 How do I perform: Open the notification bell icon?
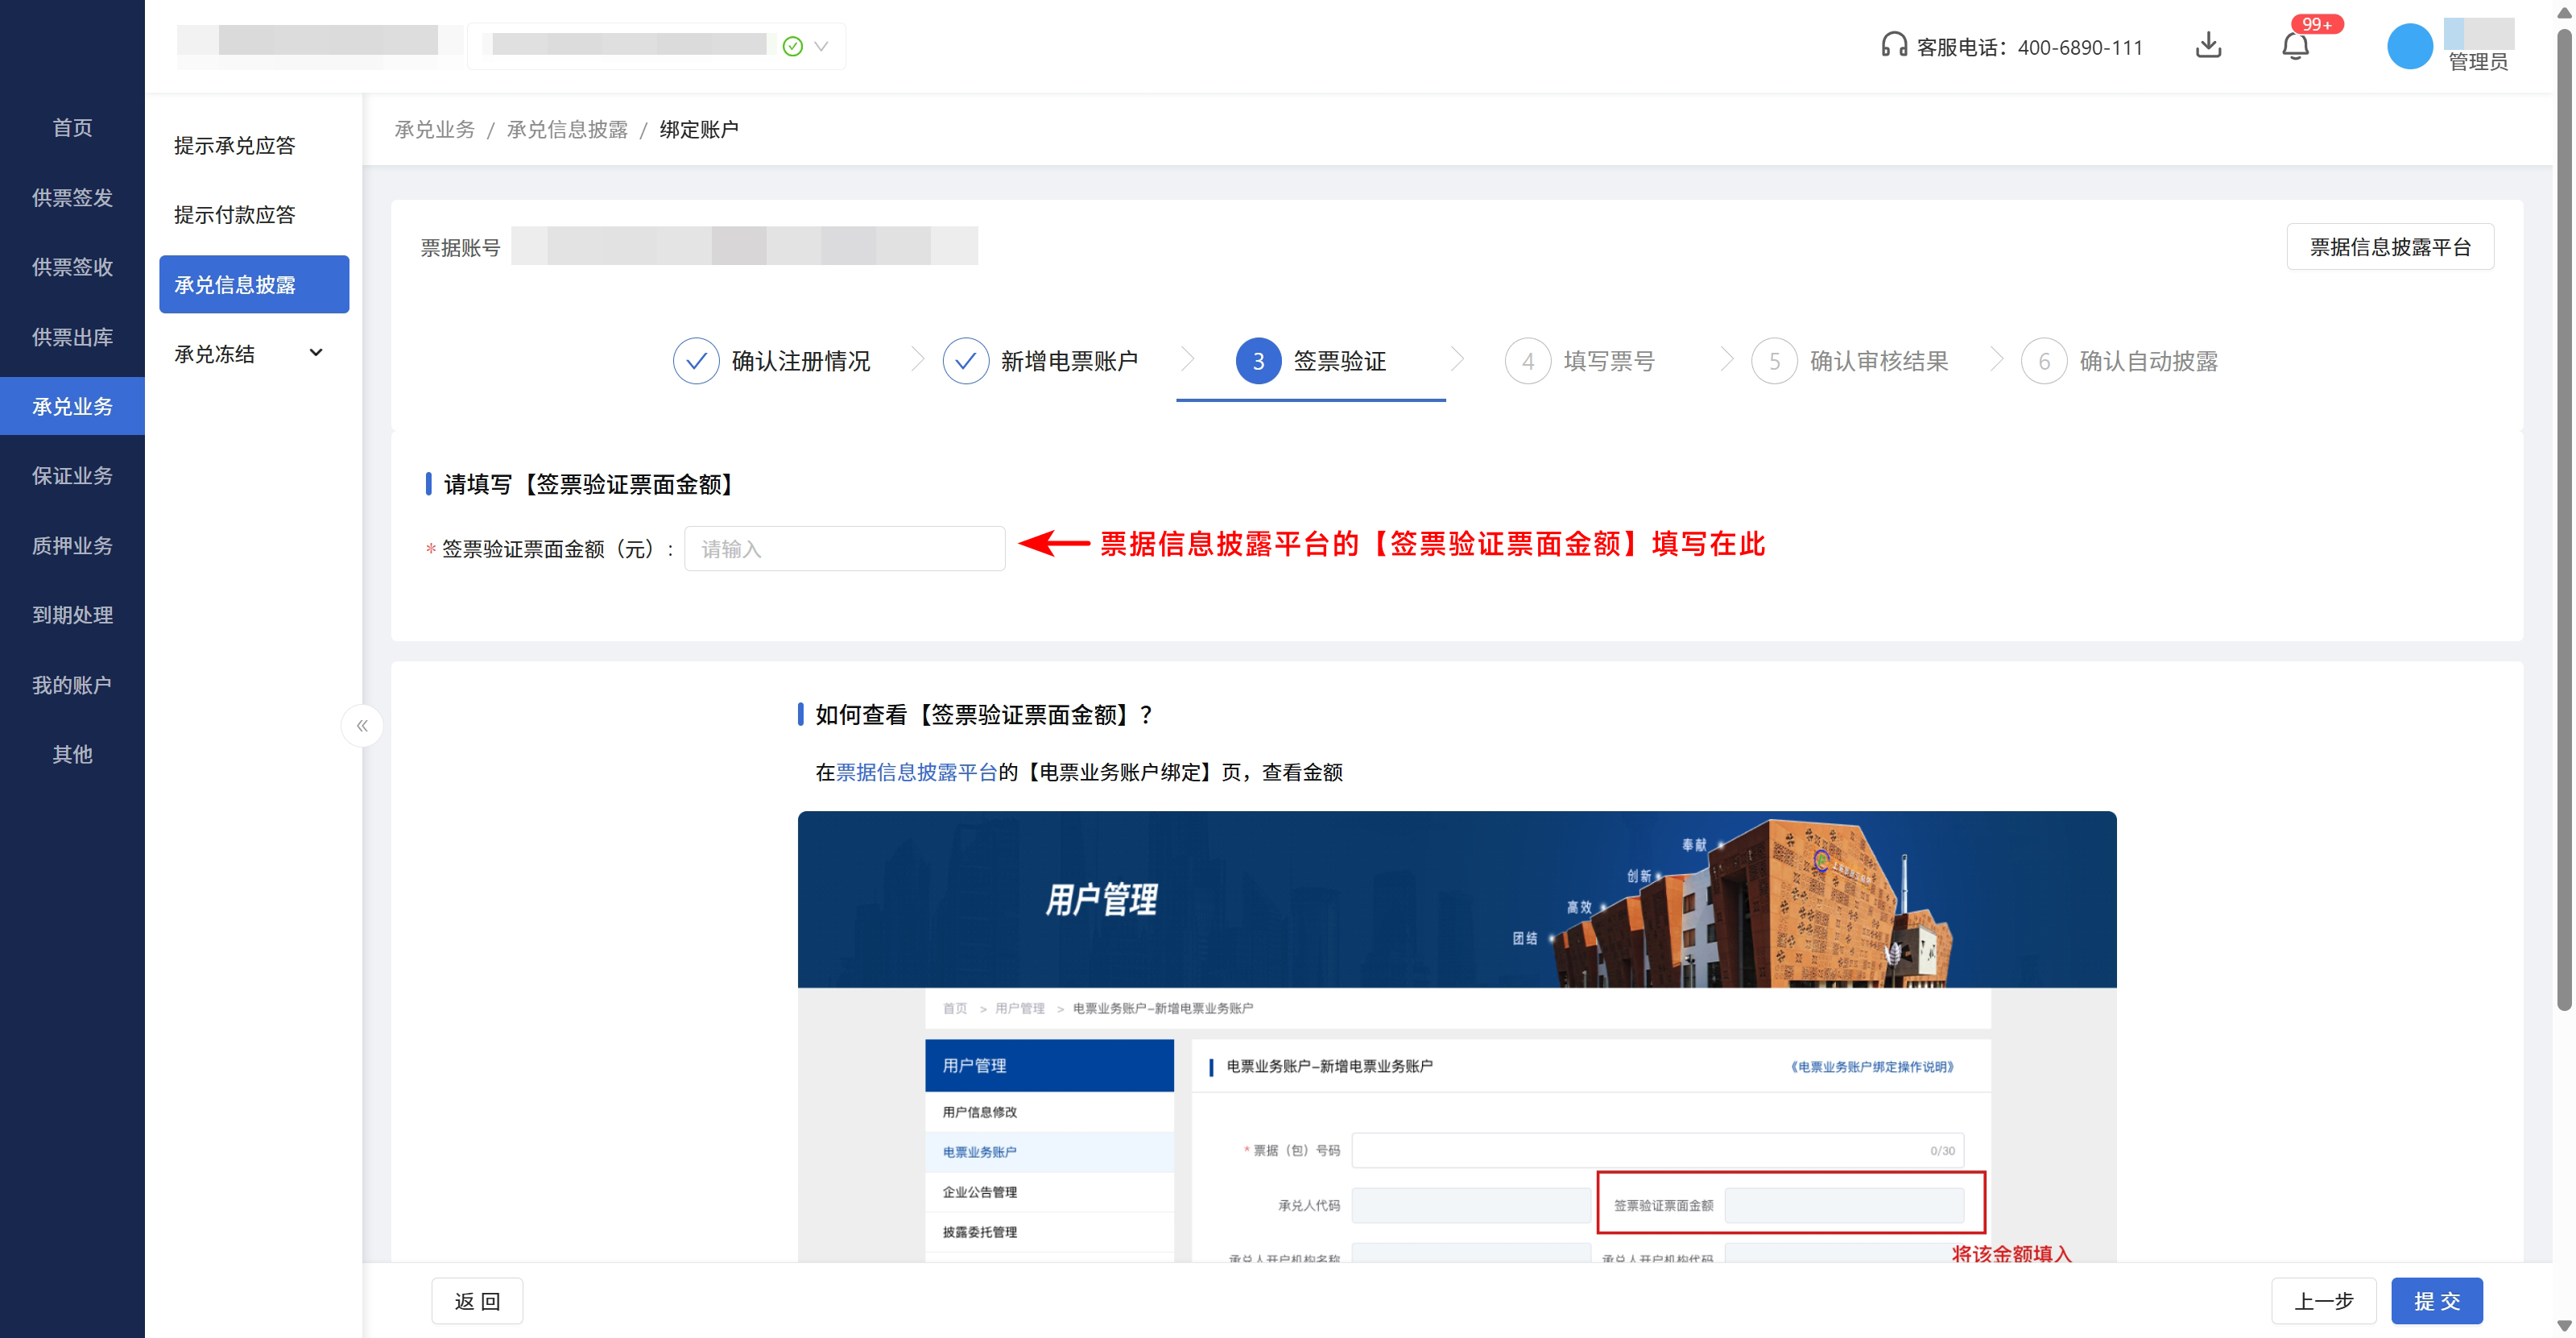(x=2295, y=46)
